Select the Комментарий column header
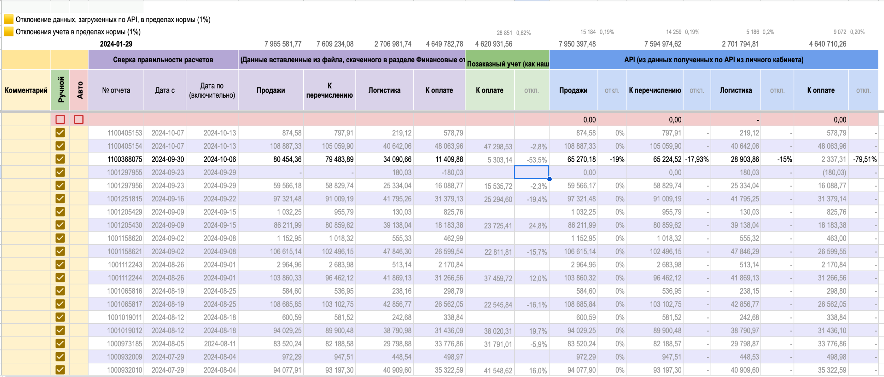Image resolution: width=884 pixels, height=377 pixels. tap(26, 90)
